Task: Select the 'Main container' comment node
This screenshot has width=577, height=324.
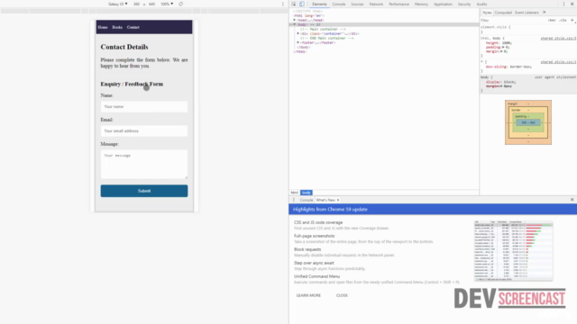Action: click(x=323, y=29)
